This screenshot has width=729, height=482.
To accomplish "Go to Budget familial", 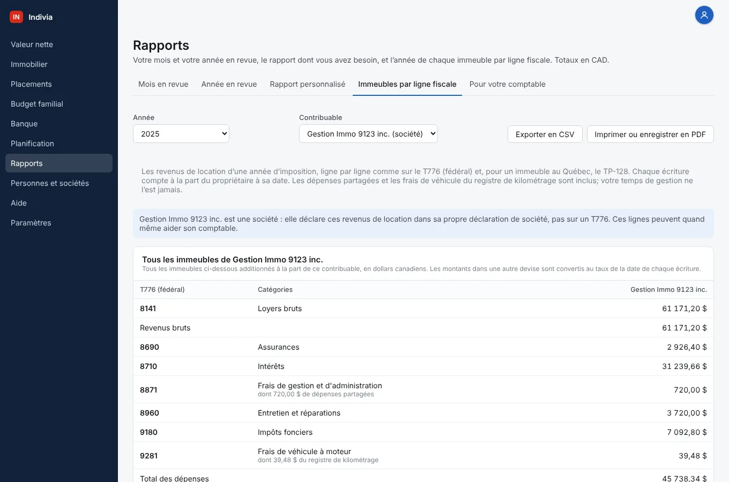I will [59, 104].
